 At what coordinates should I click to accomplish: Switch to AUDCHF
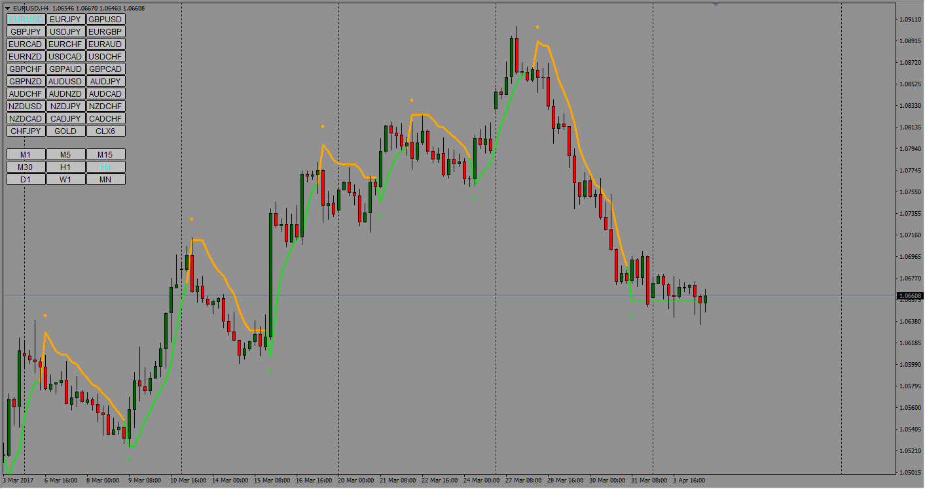pyautogui.click(x=26, y=93)
